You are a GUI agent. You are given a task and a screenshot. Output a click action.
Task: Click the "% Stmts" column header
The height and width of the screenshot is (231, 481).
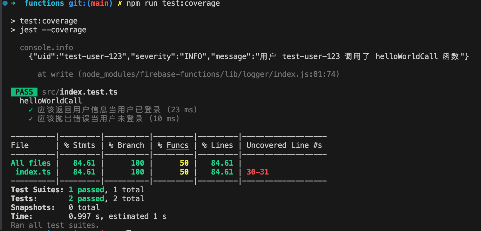tap(79, 145)
